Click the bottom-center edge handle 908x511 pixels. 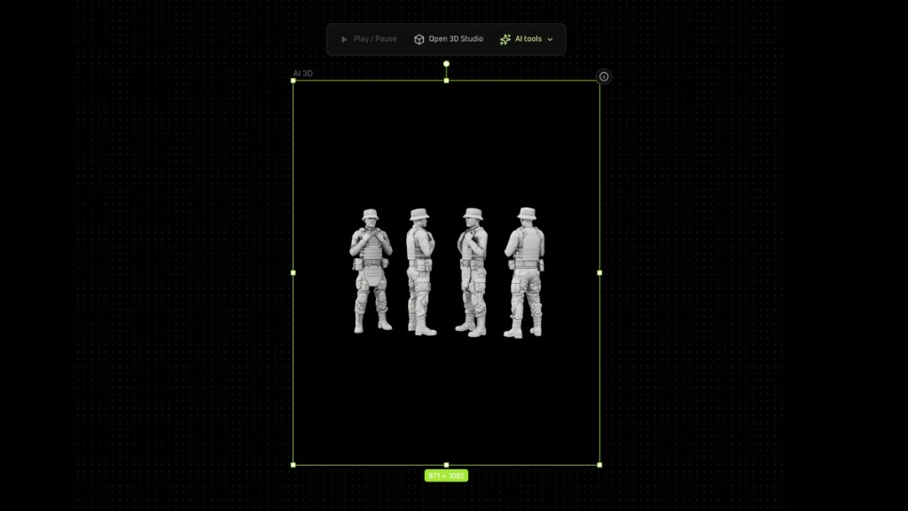point(446,465)
